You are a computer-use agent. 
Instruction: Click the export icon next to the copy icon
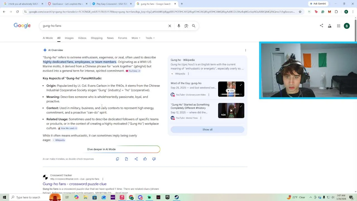pyautogui.click(x=126, y=159)
